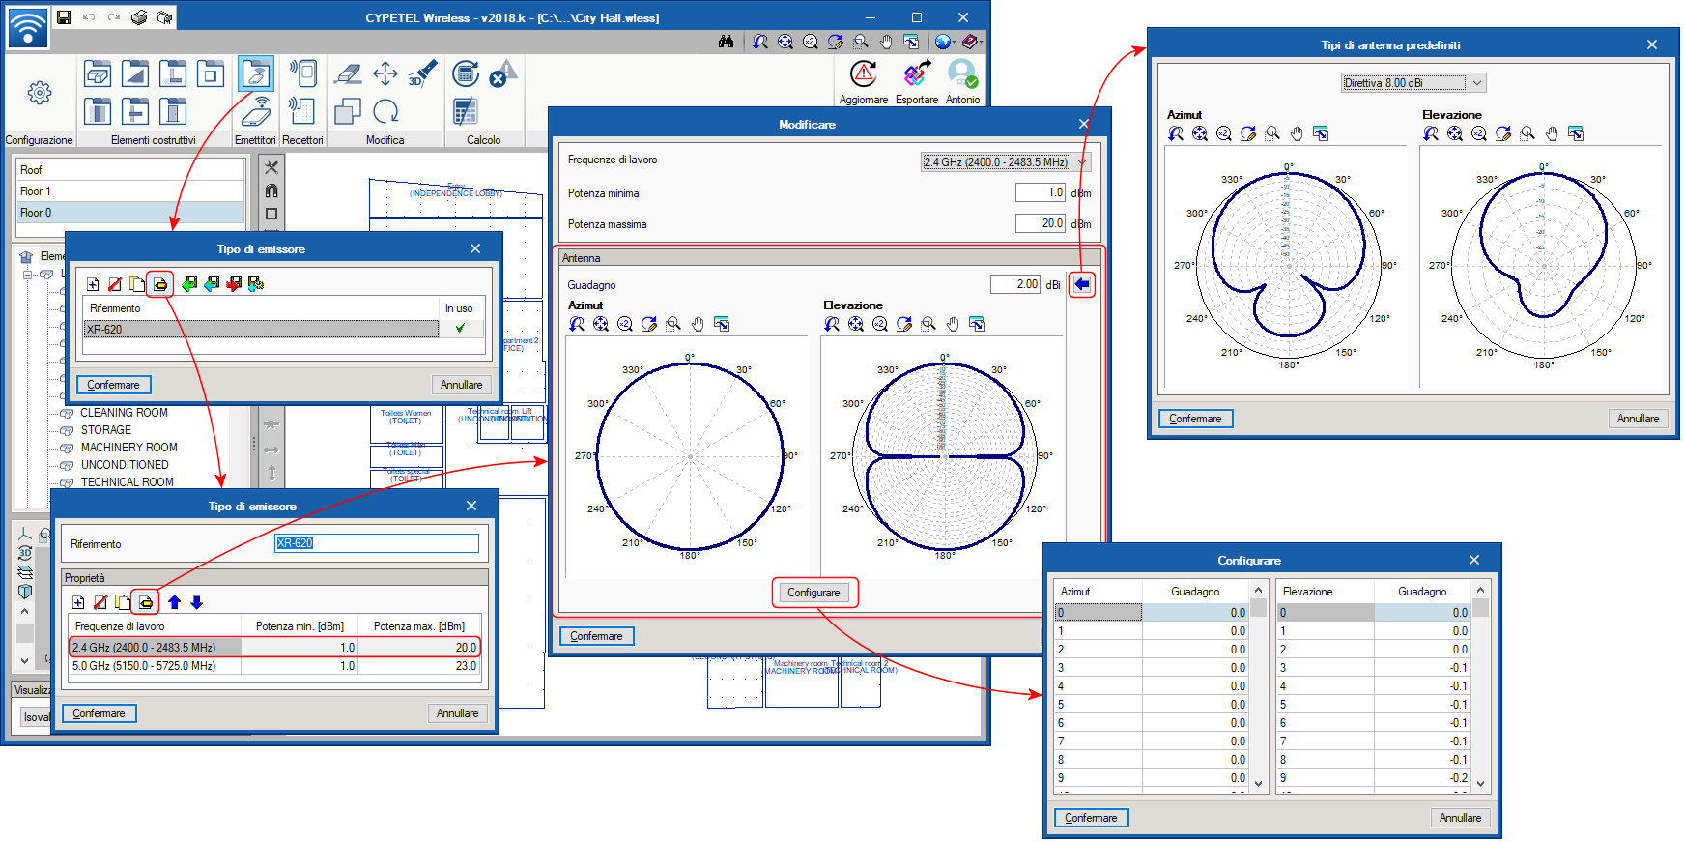This screenshot has height=842, width=1684.
Task: Select Roof in the floor list
Action: click(x=130, y=170)
